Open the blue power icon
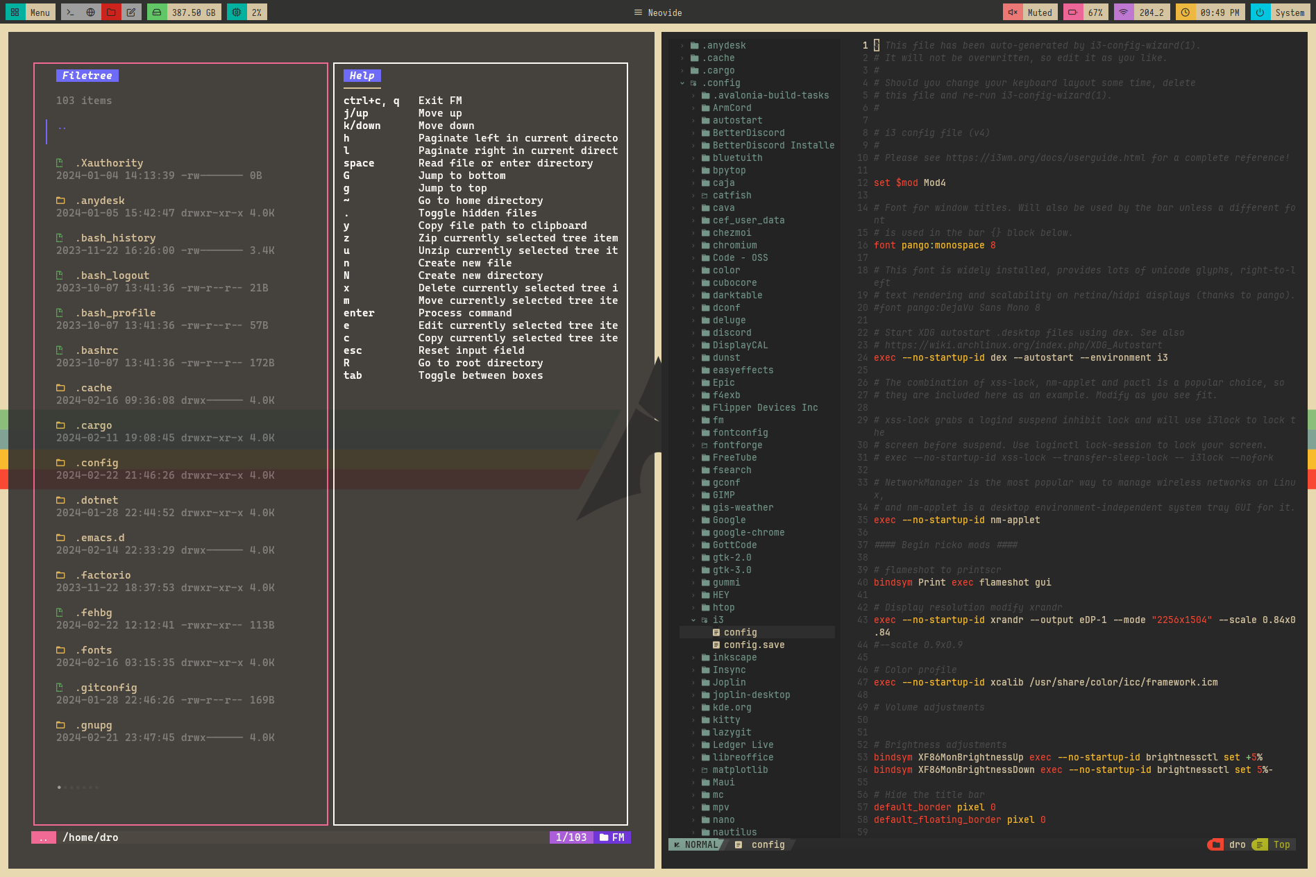This screenshot has width=1316, height=877. point(1260,12)
